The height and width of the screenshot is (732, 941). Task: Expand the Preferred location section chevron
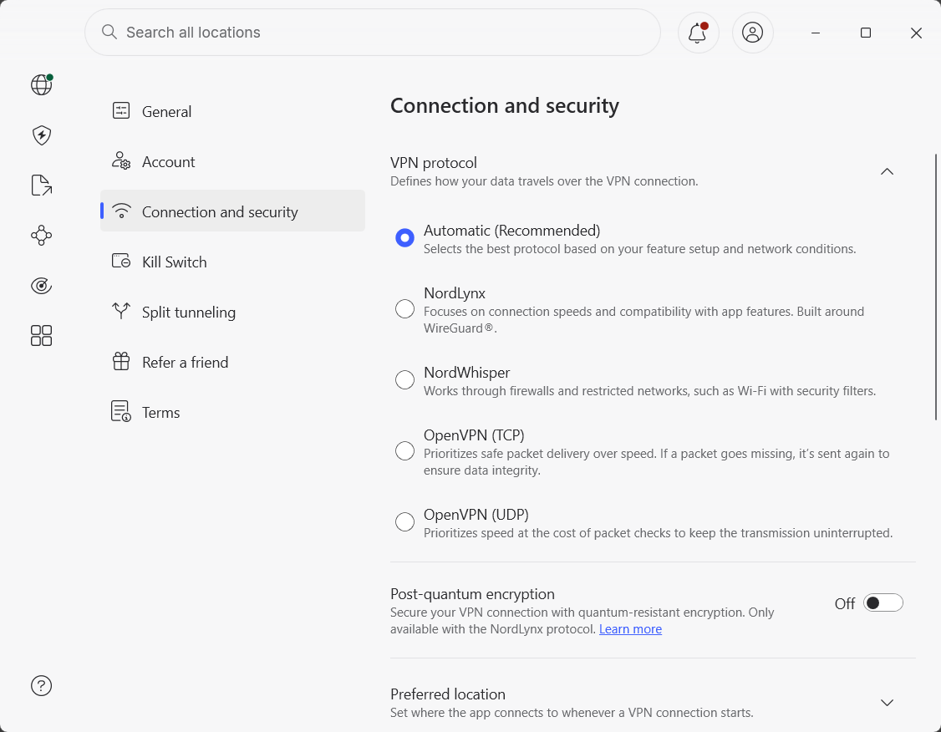[887, 703]
